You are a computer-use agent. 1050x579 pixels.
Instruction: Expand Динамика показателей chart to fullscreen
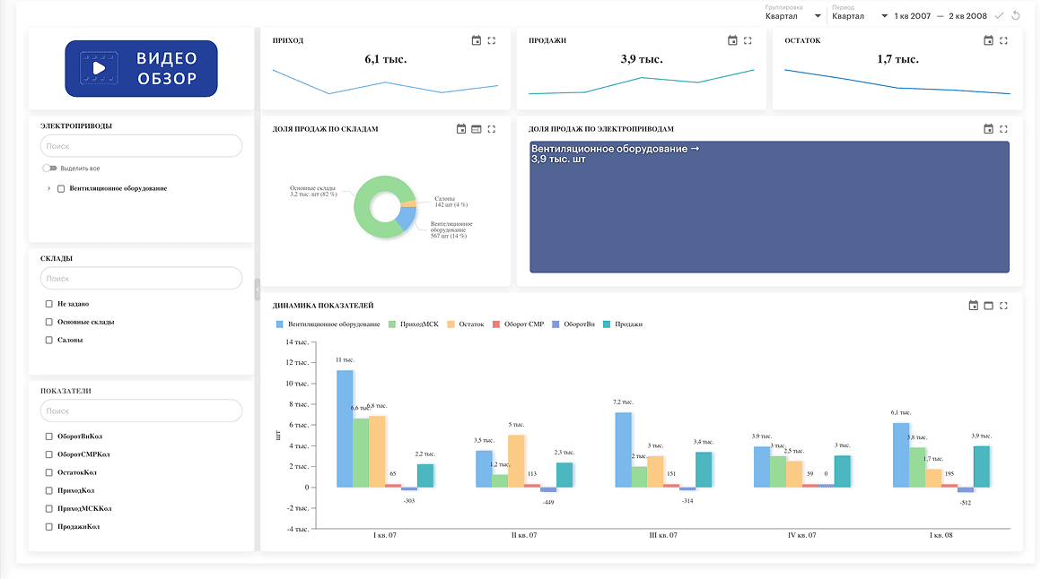coord(1004,306)
